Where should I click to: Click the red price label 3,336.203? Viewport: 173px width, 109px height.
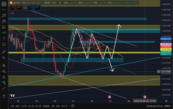point(166,47)
